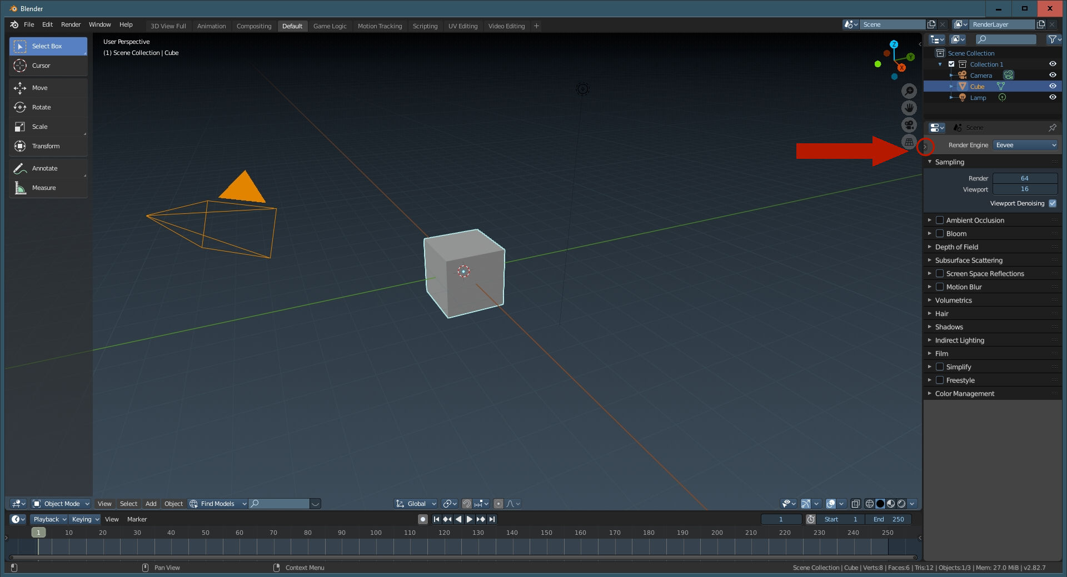Hide the Cube in outliner
Viewport: 1067px width, 577px height.
point(1053,86)
